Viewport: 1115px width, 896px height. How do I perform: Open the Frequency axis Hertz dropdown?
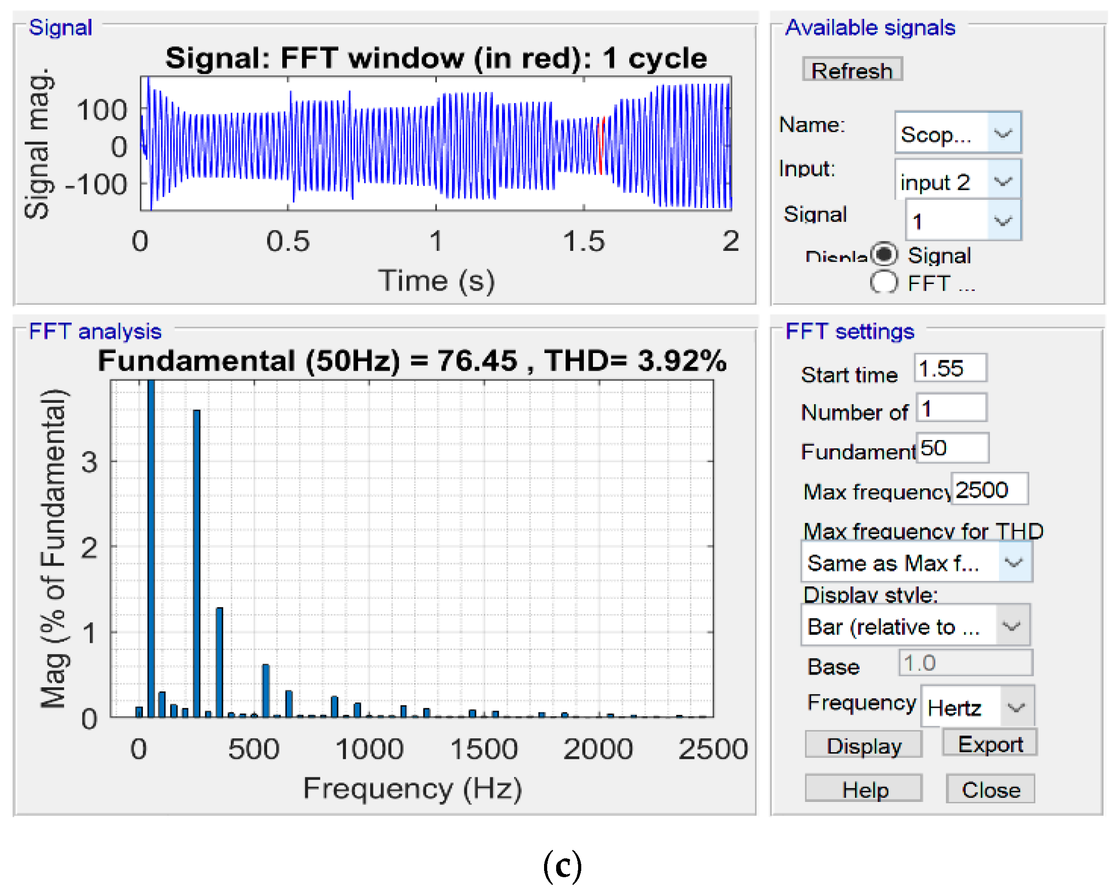point(977,707)
